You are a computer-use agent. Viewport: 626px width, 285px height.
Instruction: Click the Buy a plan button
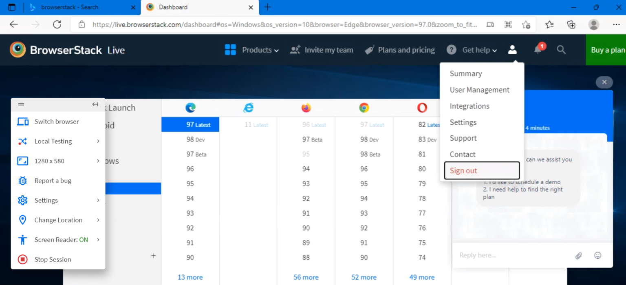607,50
